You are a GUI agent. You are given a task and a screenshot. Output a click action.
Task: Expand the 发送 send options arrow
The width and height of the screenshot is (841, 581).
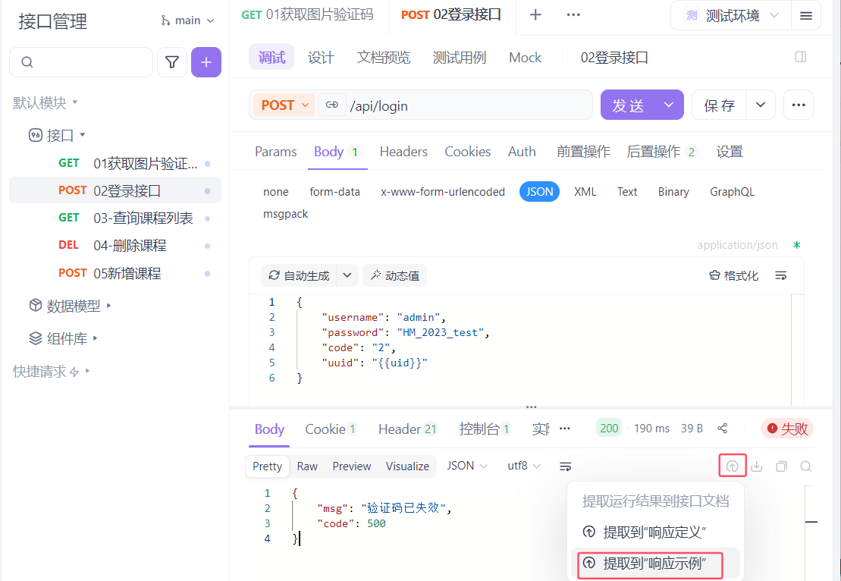669,105
